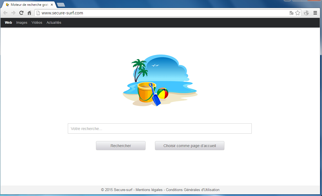
Task: Click the beach logo image
Action: [160, 80]
